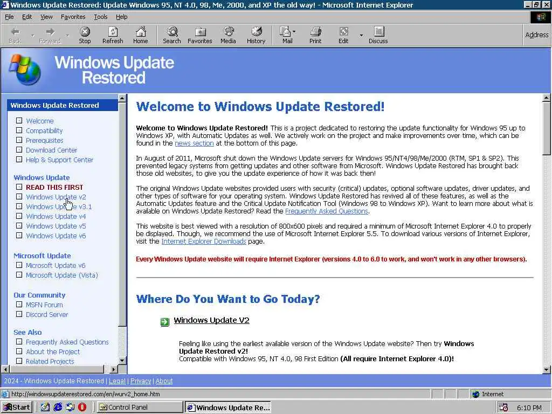Click the Show Desktop Quick Launch icon
The width and height of the screenshot is (552, 414).
tap(45, 408)
